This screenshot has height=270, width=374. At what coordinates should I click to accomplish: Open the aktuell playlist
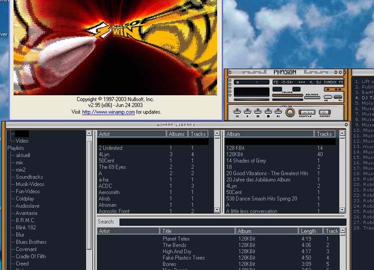23,155
